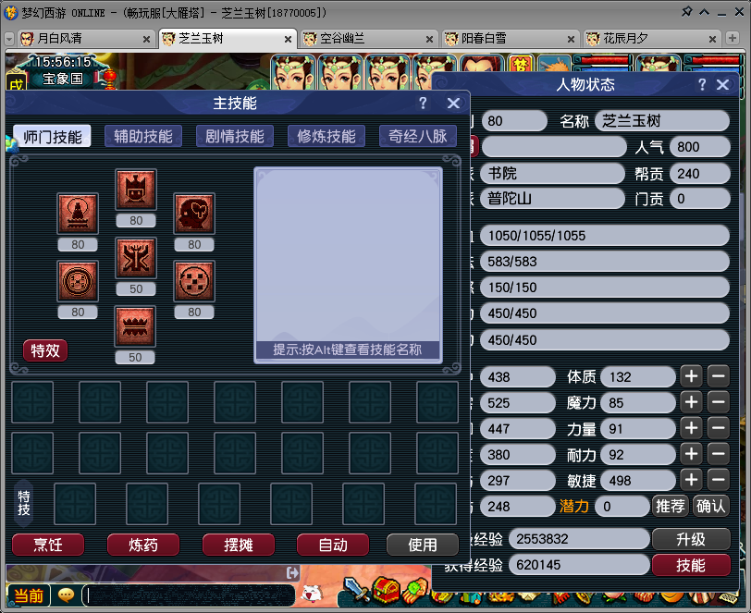
Task: Click the 自动 button
Action: point(333,545)
